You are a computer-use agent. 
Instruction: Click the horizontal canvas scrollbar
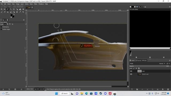tap(69, 86)
